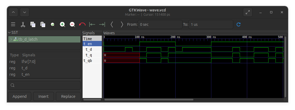Zoom in on the waveform

click(x=63, y=24)
